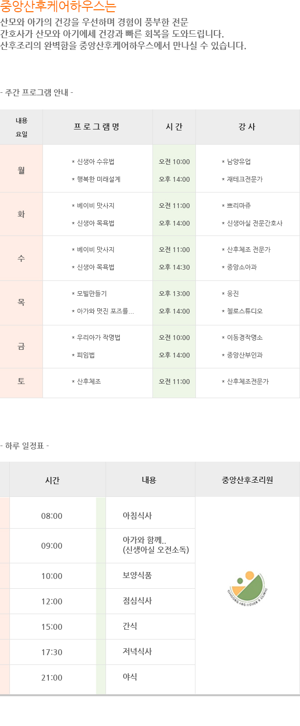Click the 보양식품 schedule item
The height and width of the screenshot is (726, 300).
click(x=137, y=576)
